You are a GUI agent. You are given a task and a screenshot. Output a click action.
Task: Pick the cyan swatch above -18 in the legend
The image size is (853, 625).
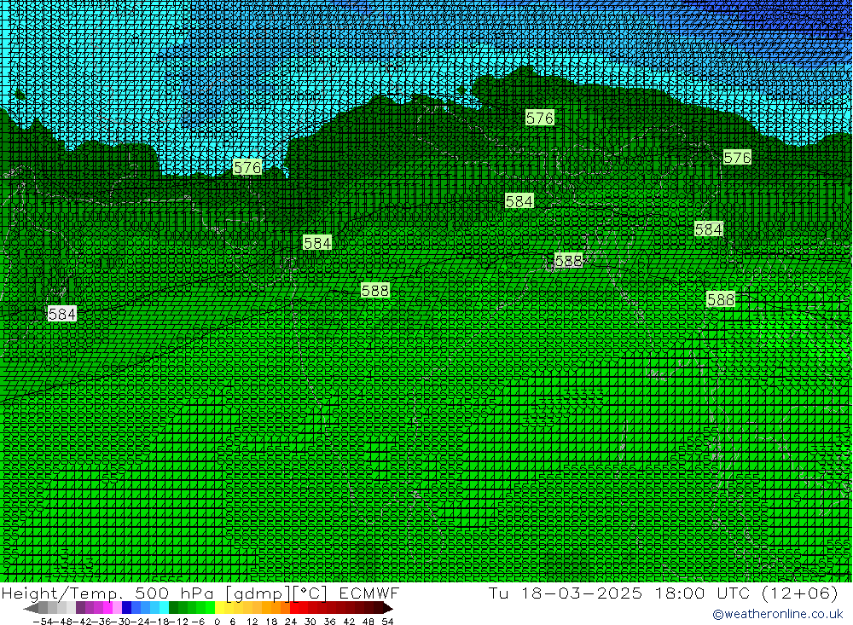[x=164, y=608]
